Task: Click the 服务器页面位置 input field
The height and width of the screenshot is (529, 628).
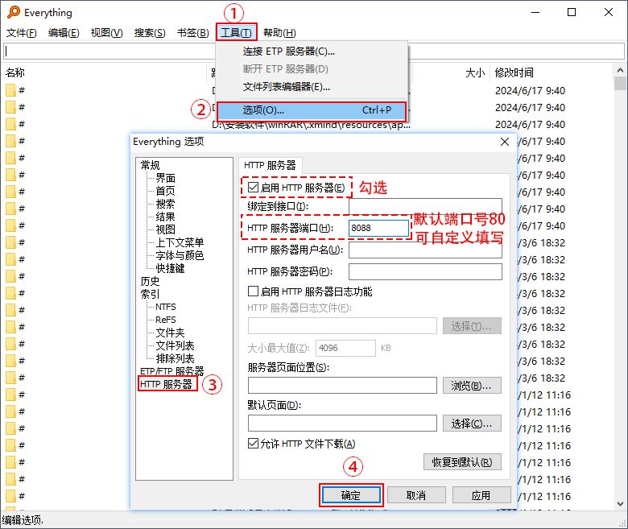Action: [x=342, y=385]
